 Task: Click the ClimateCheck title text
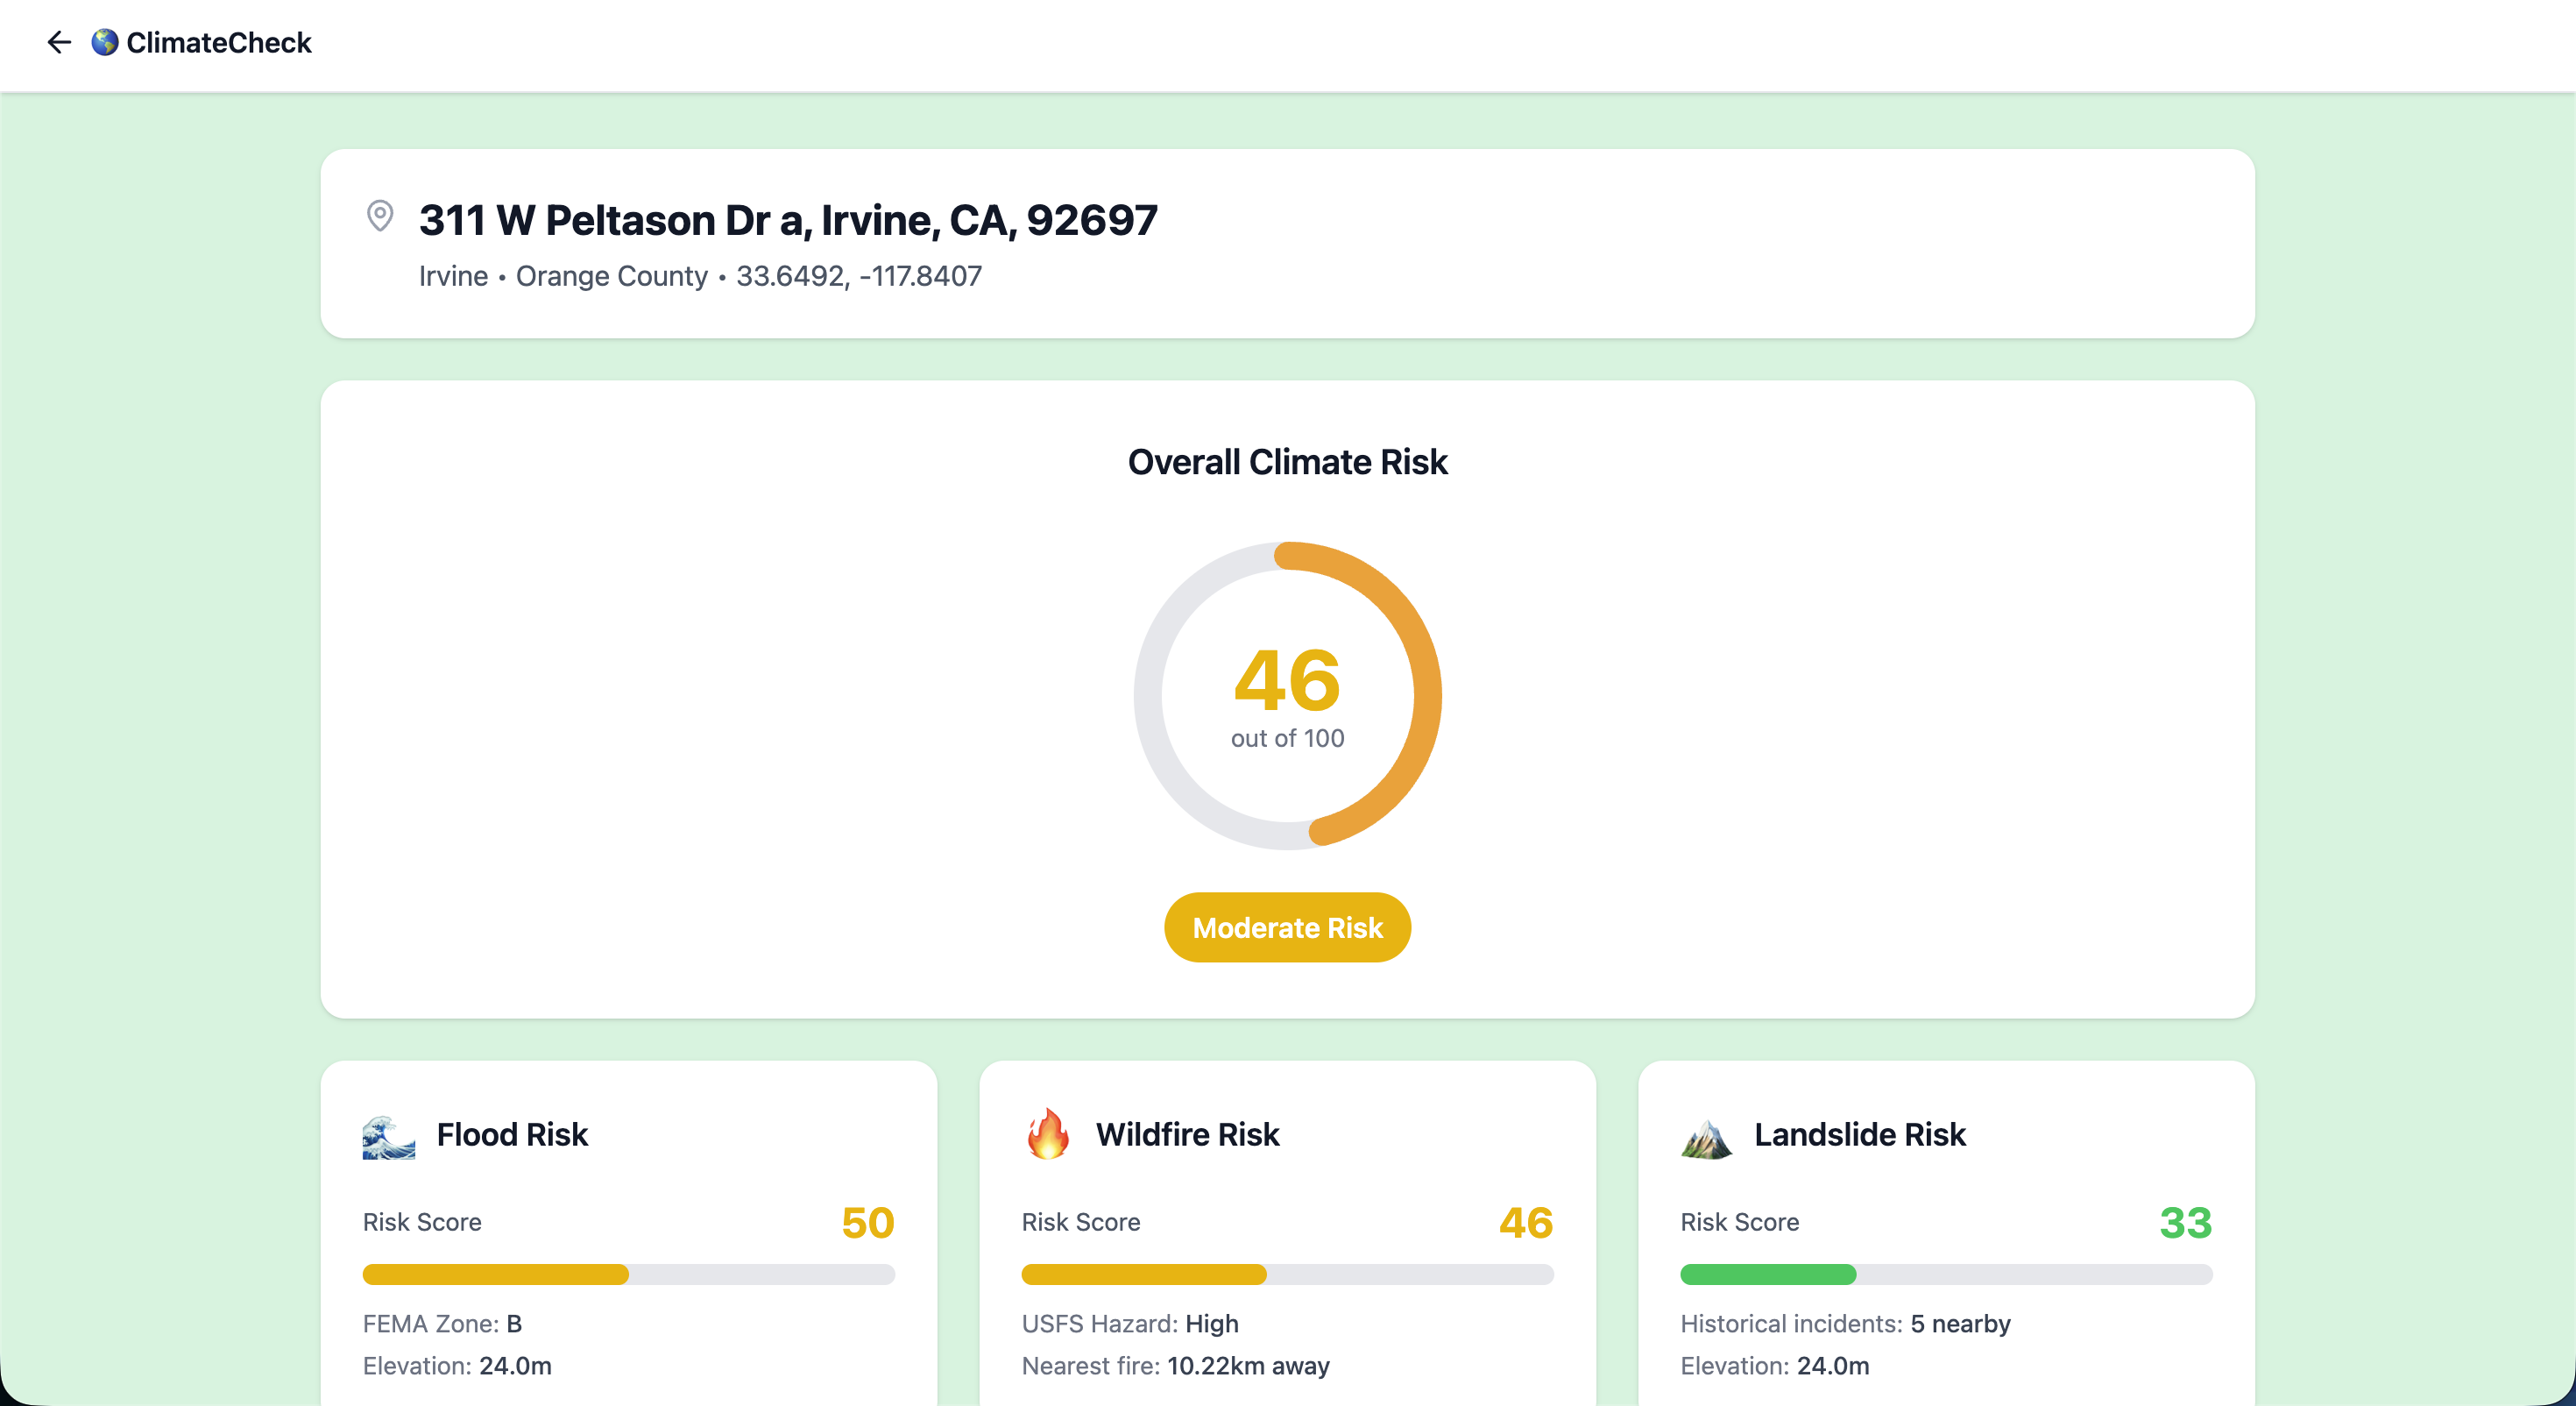[x=219, y=42]
